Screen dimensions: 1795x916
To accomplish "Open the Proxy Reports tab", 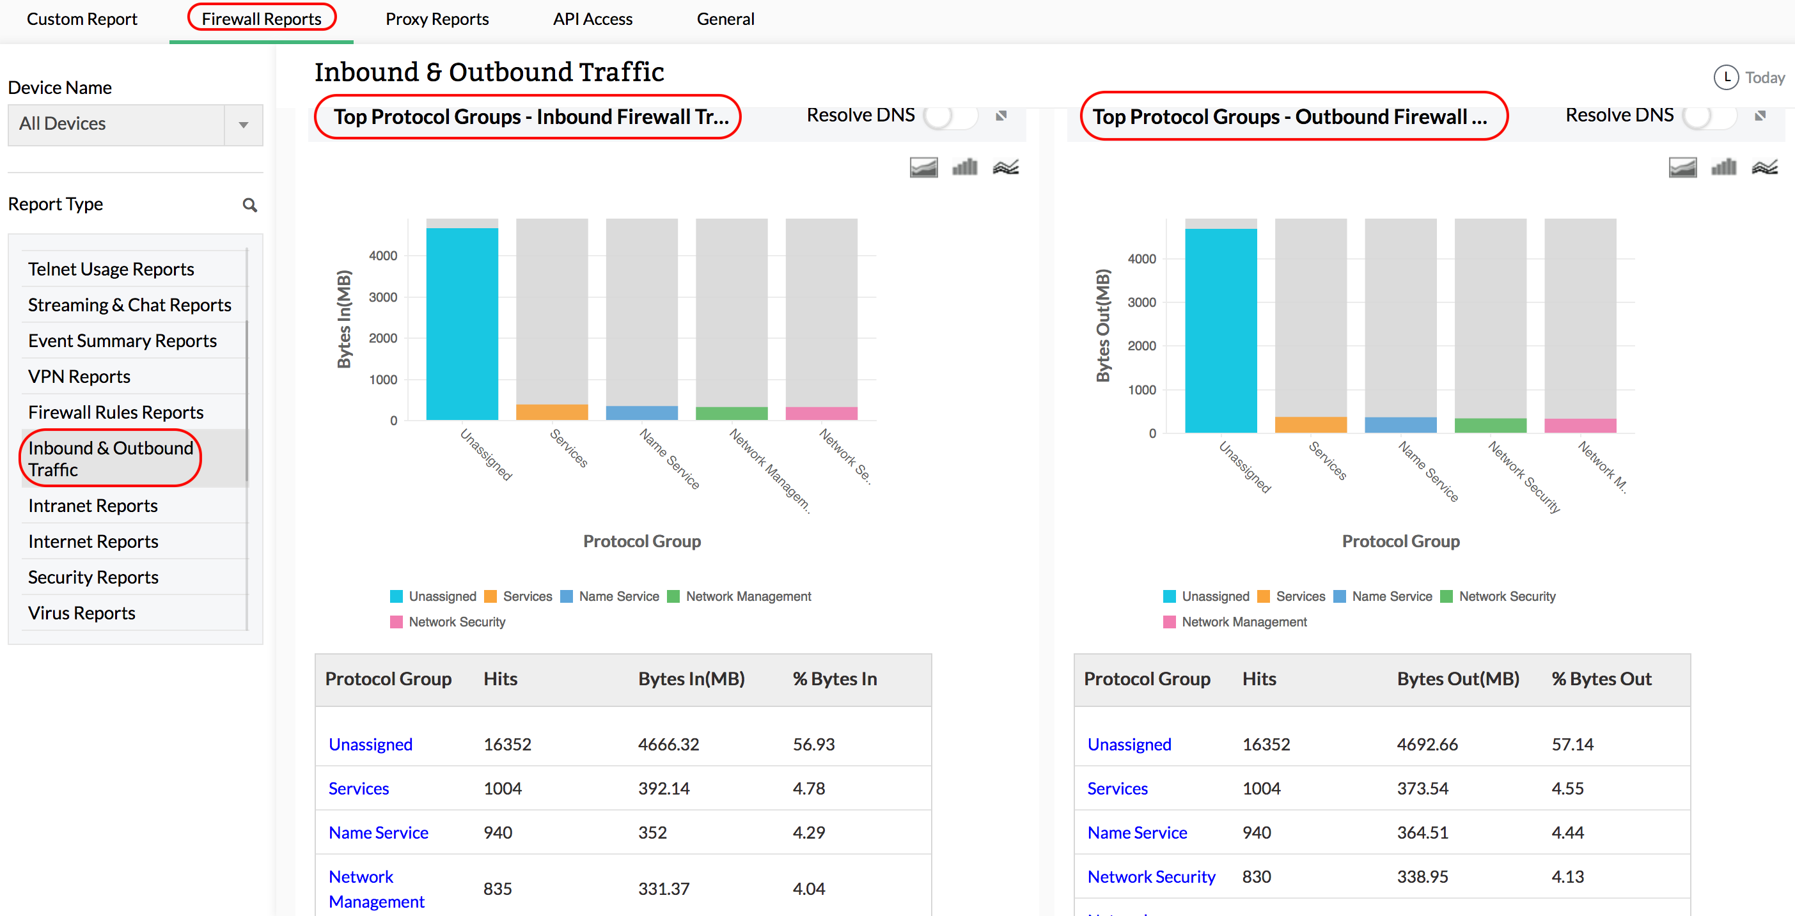I will (x=437, y=19).
